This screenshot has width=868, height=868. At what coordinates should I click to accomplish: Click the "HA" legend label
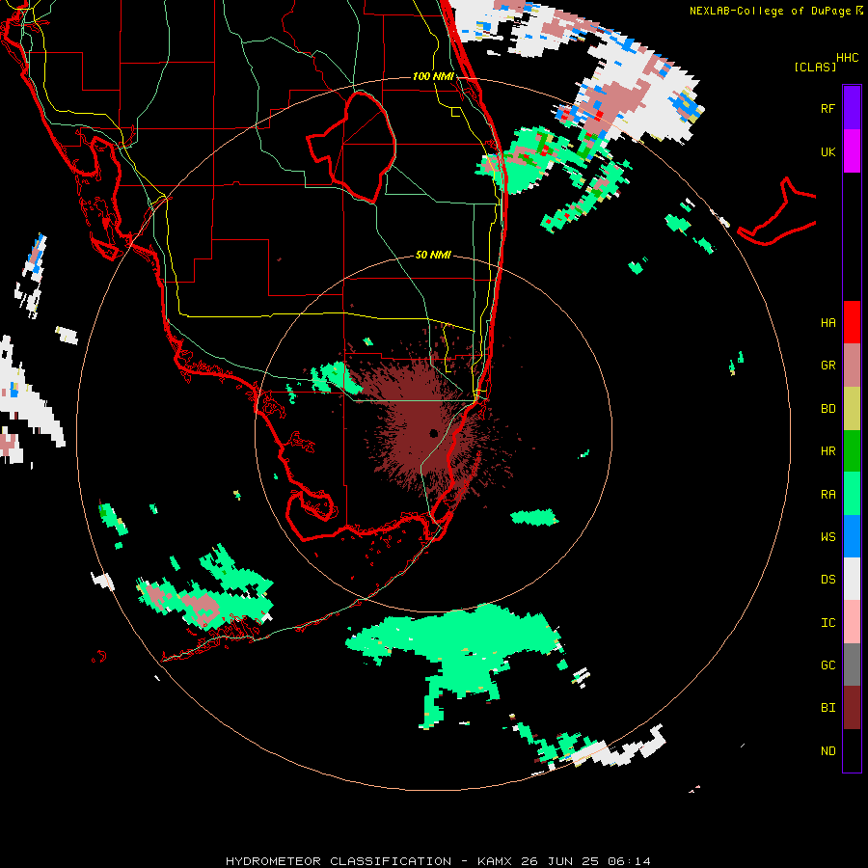click(x=827, y=322)
